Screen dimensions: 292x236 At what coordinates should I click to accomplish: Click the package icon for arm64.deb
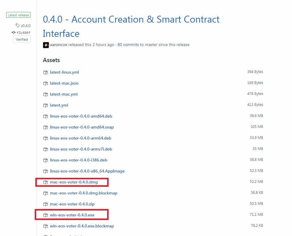[x=45, y=138]
